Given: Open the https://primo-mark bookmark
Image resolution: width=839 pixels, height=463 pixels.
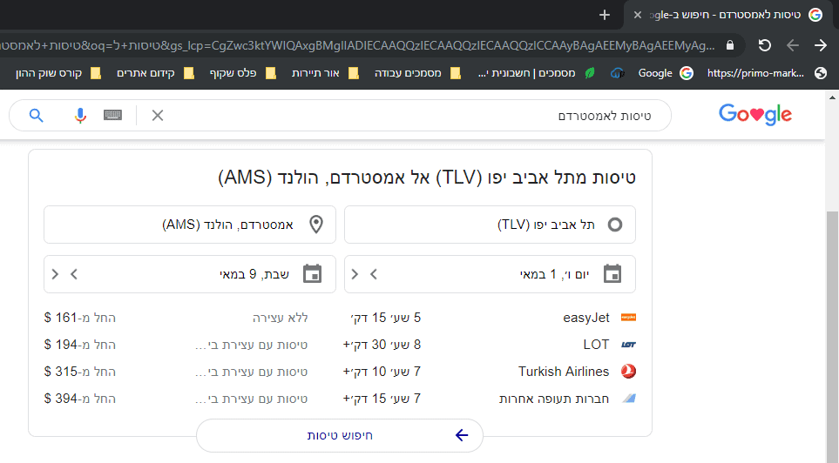Looking at the screenshot, I should tap(766, 73).
